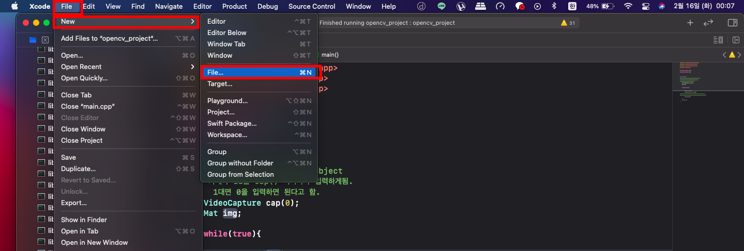Open the Debug menu
This screenshot has height=251, width=744.
coord(268,6)
